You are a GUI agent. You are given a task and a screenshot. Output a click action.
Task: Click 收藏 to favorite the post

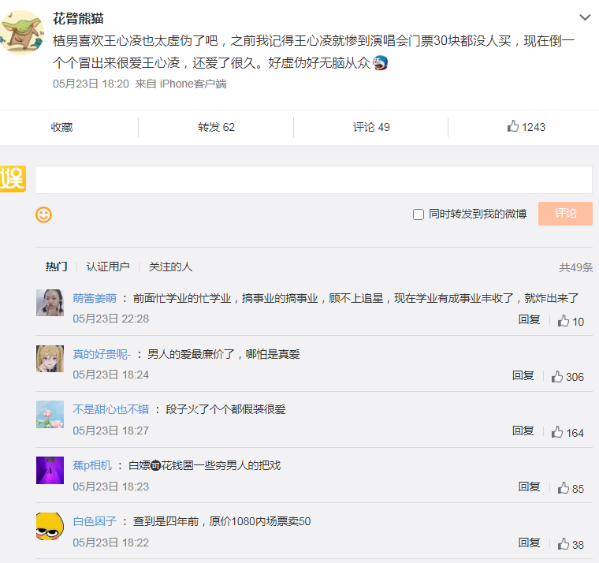62,127
